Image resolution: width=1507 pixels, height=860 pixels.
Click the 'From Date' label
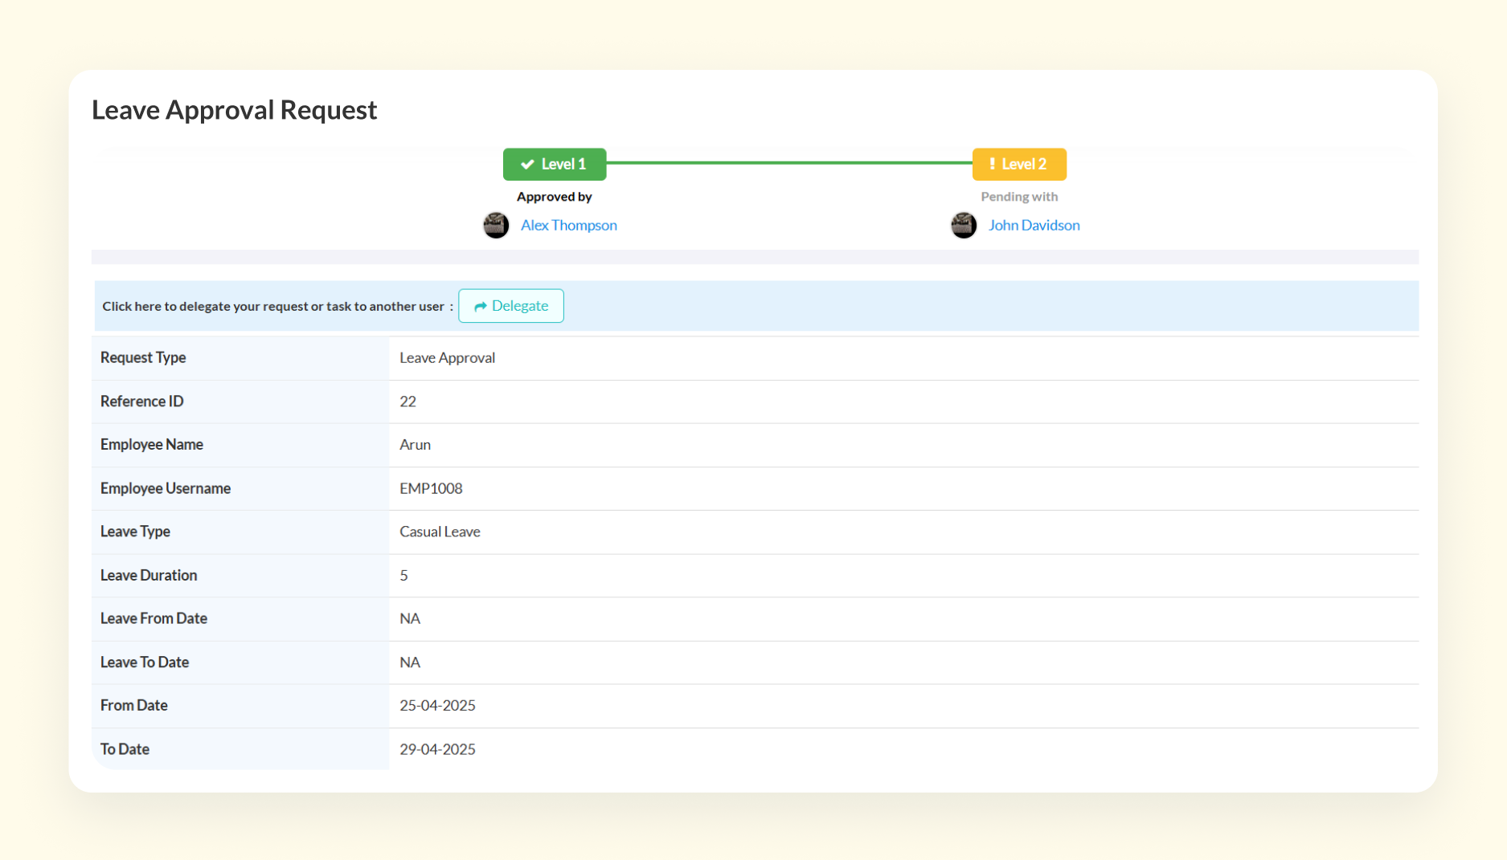133,706
